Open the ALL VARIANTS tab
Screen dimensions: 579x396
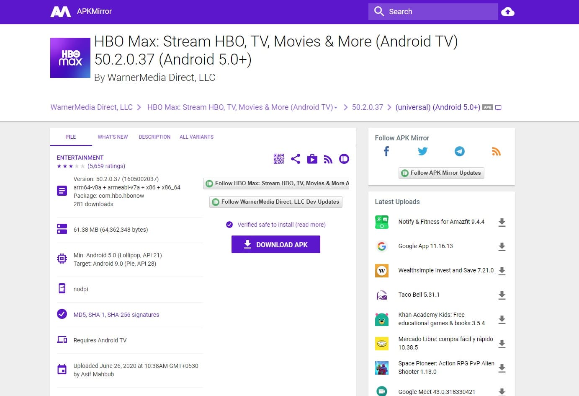point(196,137)
